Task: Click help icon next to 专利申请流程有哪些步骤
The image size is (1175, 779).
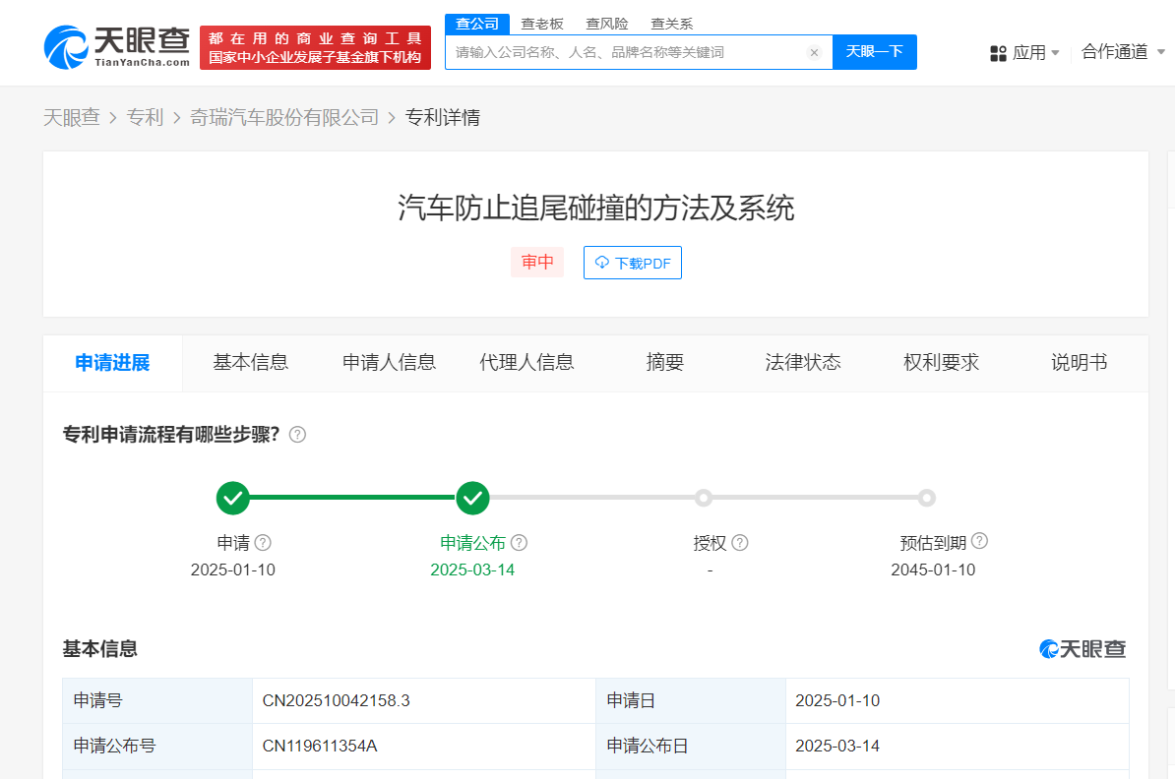Action: [297, 435]
